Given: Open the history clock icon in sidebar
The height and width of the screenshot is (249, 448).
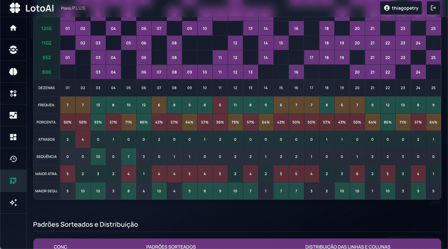Looking at the screenshot, I should coord(13,159).
